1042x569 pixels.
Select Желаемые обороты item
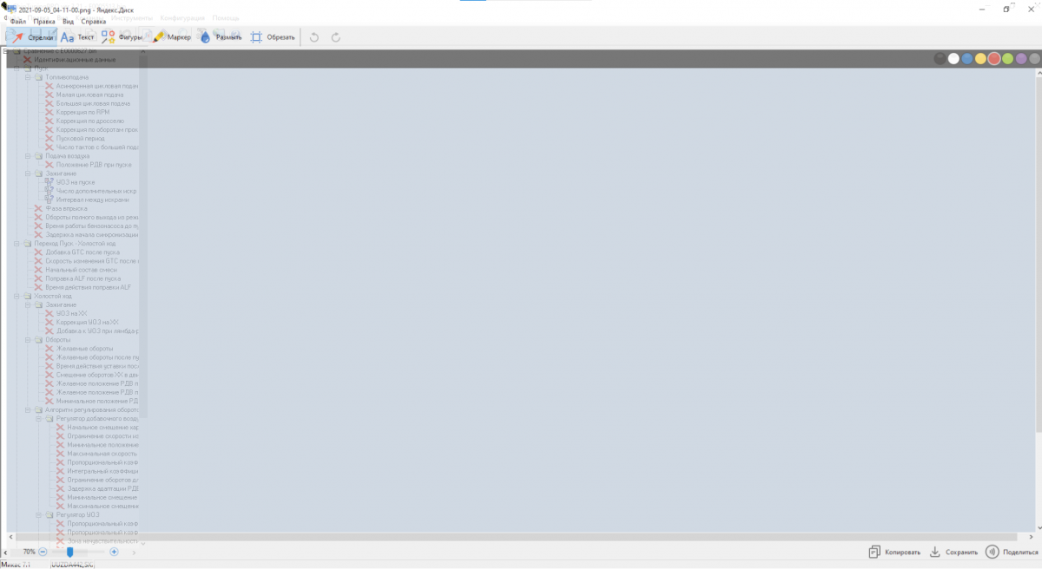pyautogui.click(x=84, y=349)
